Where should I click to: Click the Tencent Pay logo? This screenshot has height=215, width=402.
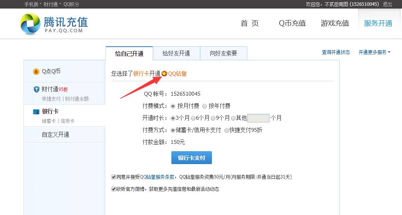[x=54, y=24]
